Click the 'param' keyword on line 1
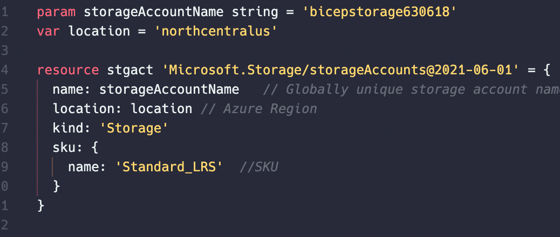The image size is (560, 237). [x=56, y=12]
